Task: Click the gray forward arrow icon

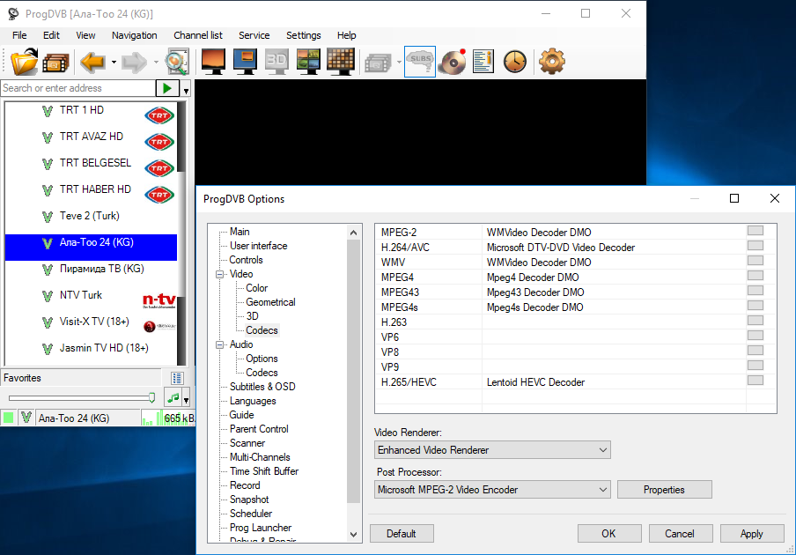Action: pyautogui.click(x=135, y=63)
